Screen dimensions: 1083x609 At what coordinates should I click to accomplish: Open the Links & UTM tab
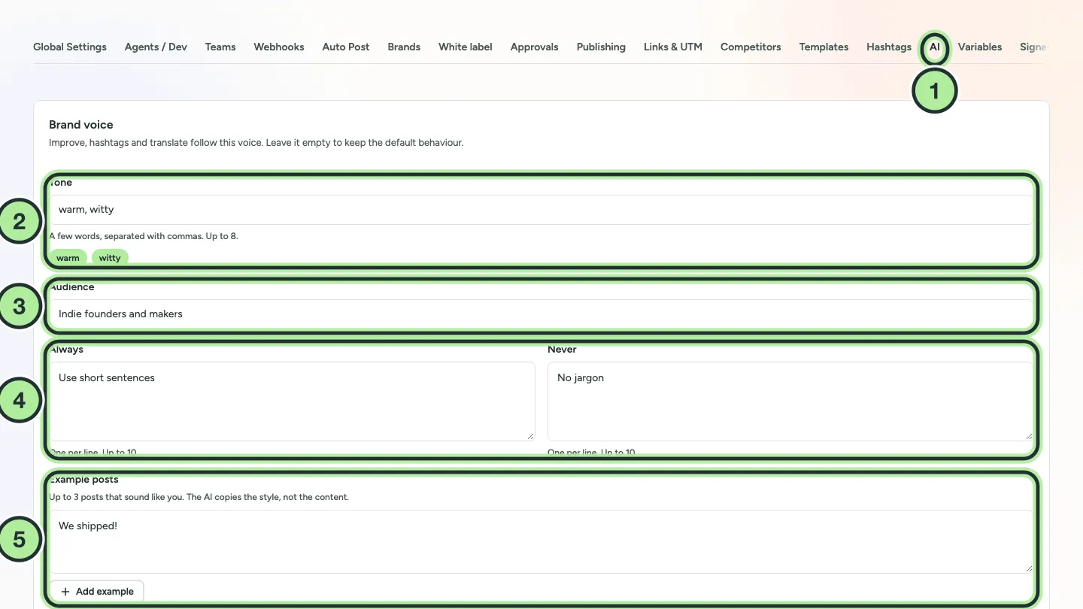[673, 47]
